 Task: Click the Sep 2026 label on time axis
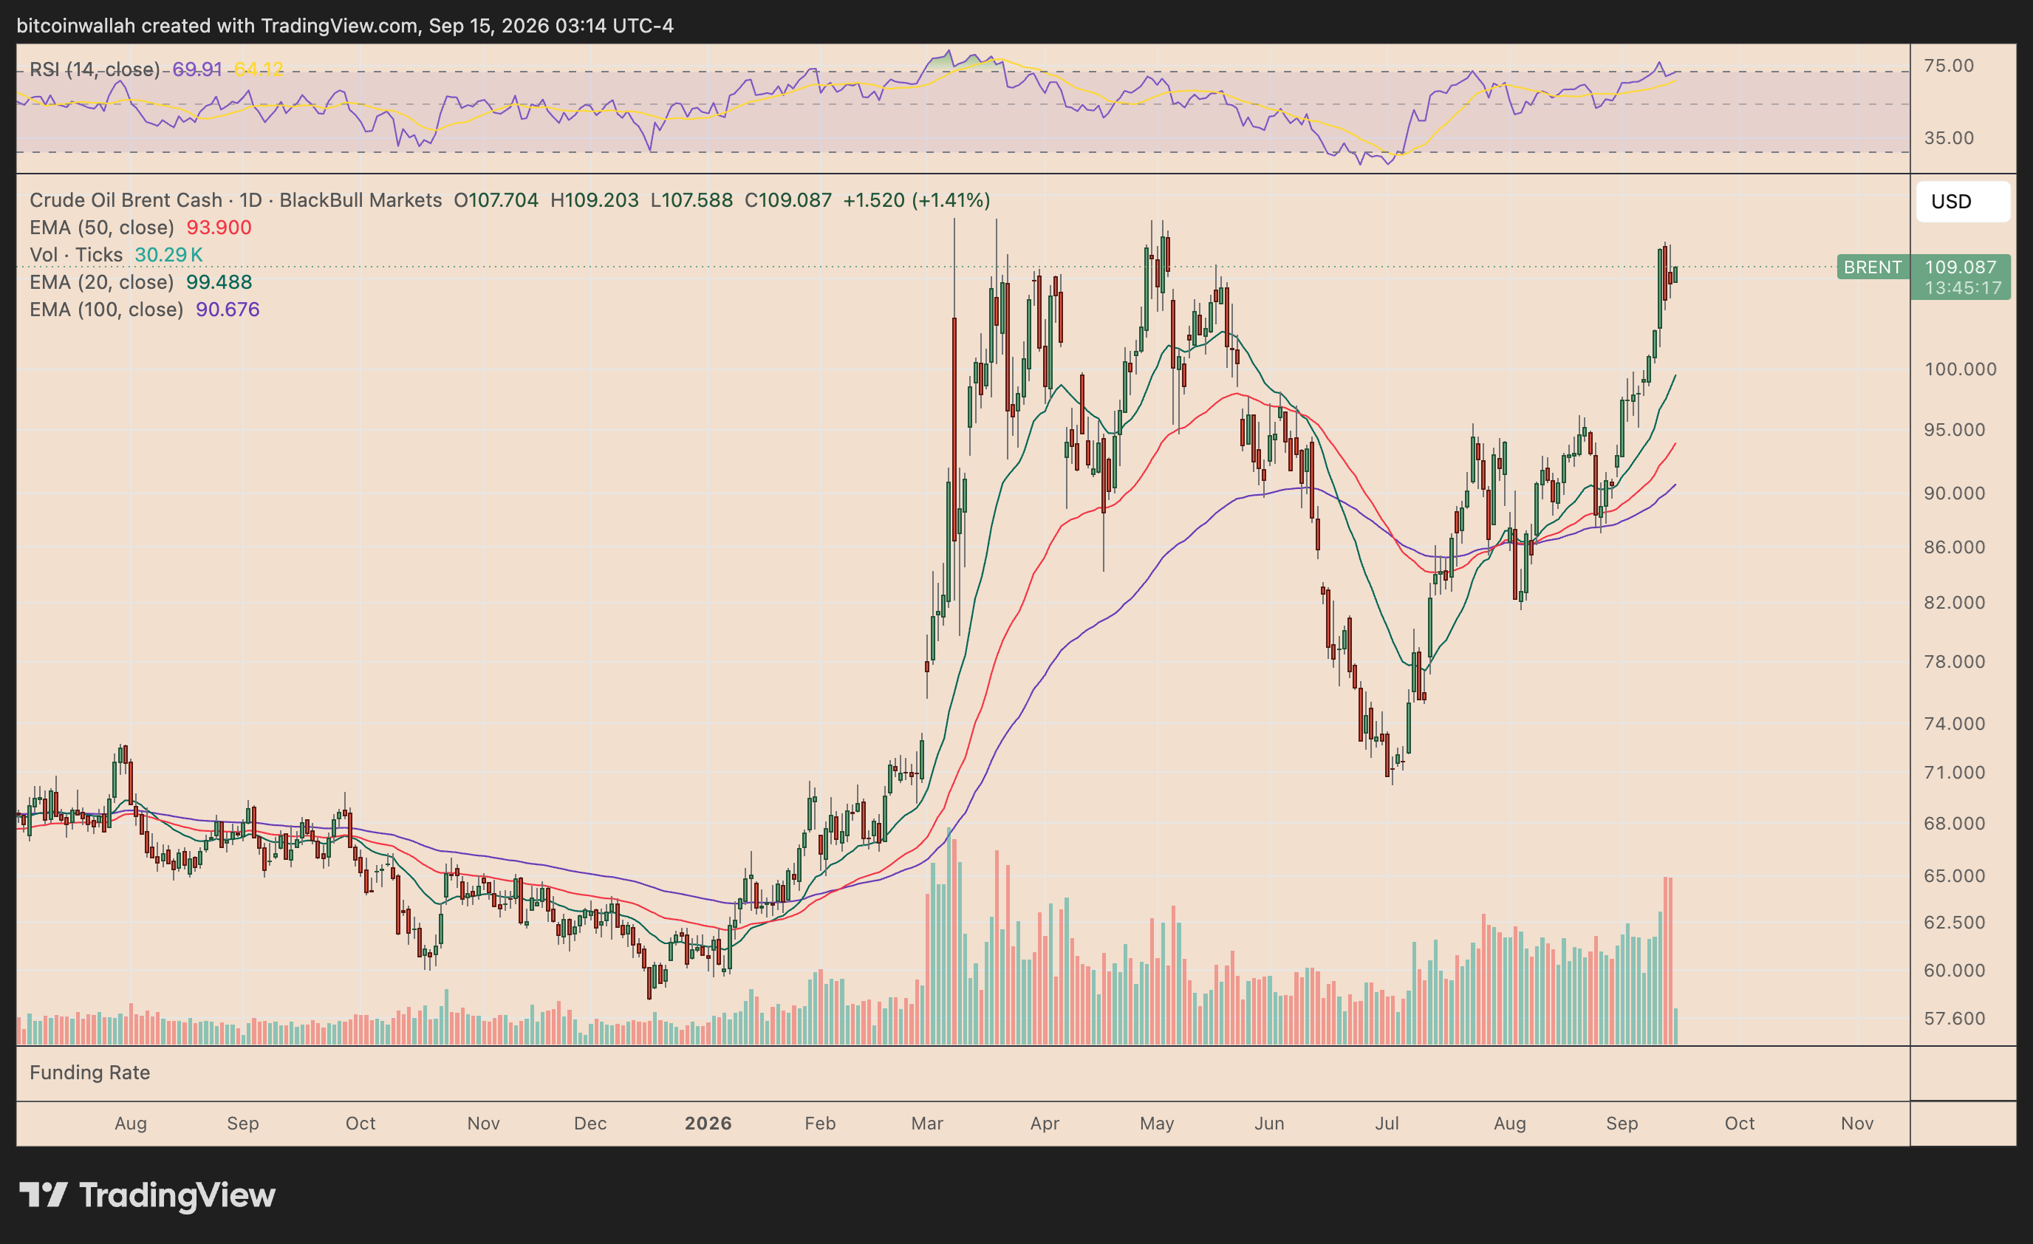1622,1123
